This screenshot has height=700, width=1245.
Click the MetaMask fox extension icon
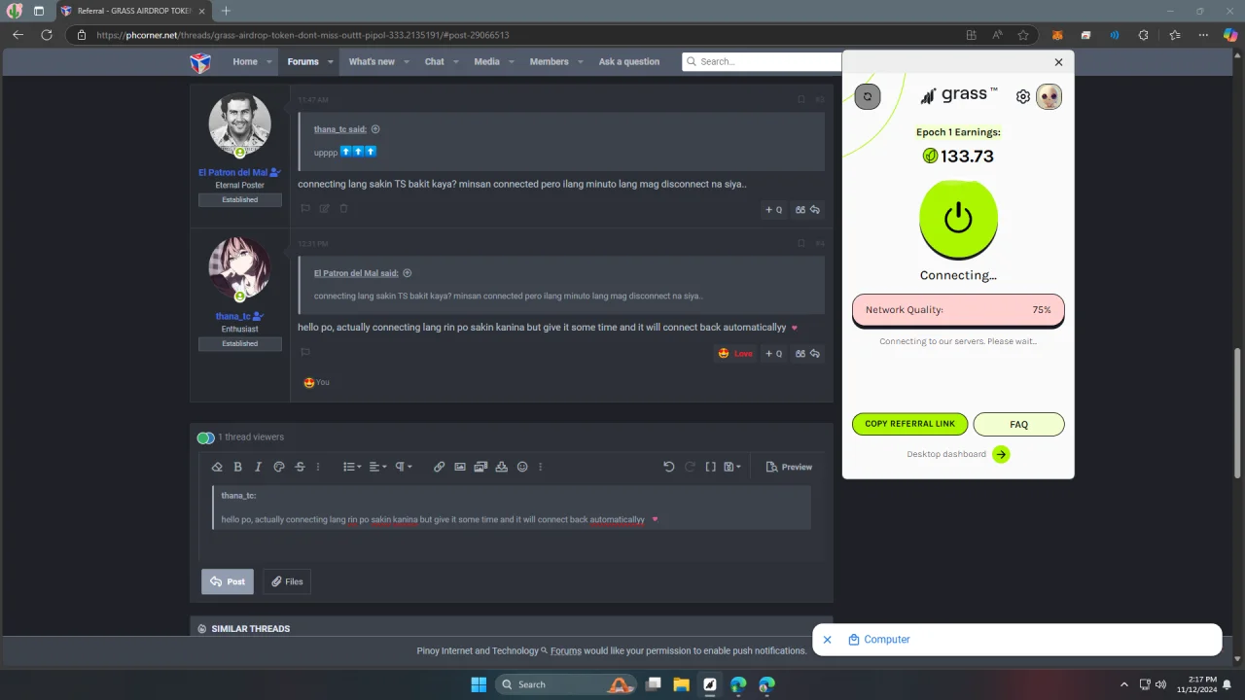click(x=1057, y=35)
